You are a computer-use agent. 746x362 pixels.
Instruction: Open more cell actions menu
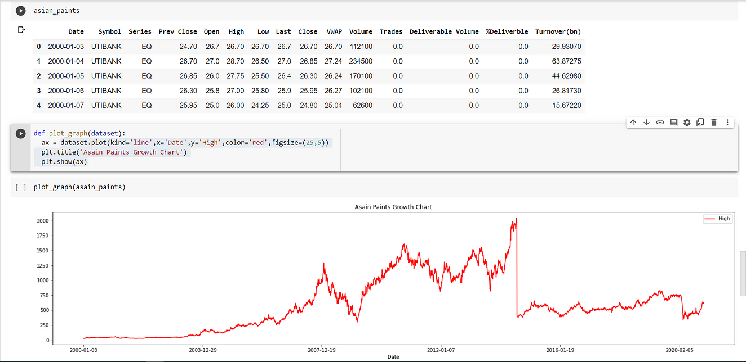pos(727,122)
